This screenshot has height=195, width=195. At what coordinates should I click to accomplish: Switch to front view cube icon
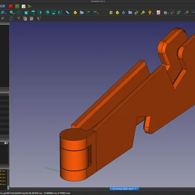pyautogui.click(x=27, y=13)
